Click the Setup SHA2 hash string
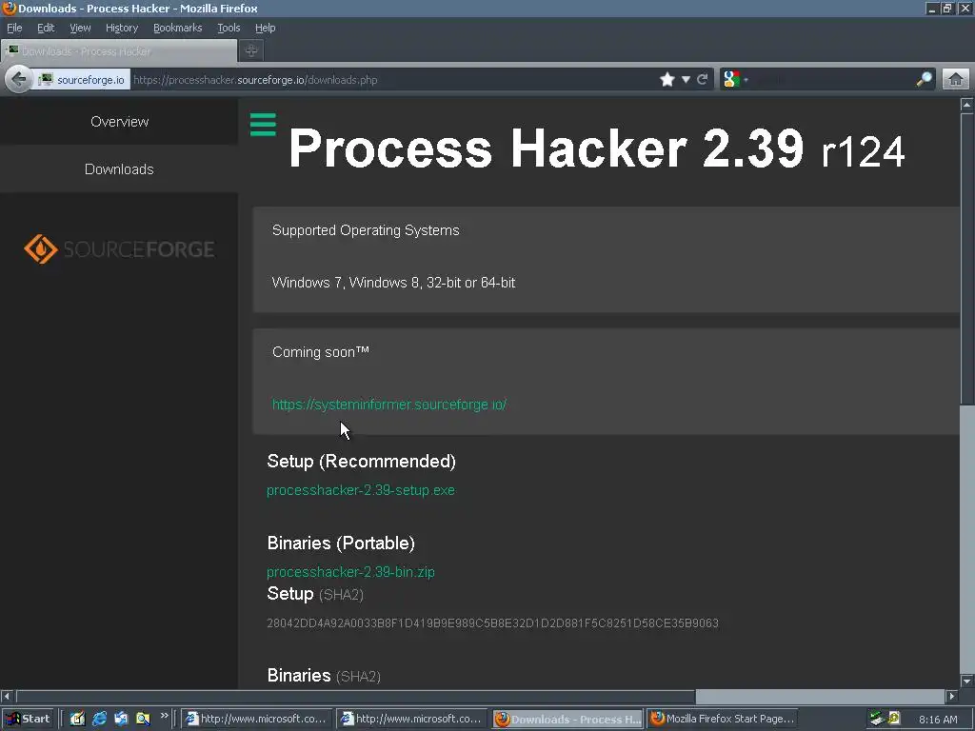The image size is (975, 731). coord(492,622)
